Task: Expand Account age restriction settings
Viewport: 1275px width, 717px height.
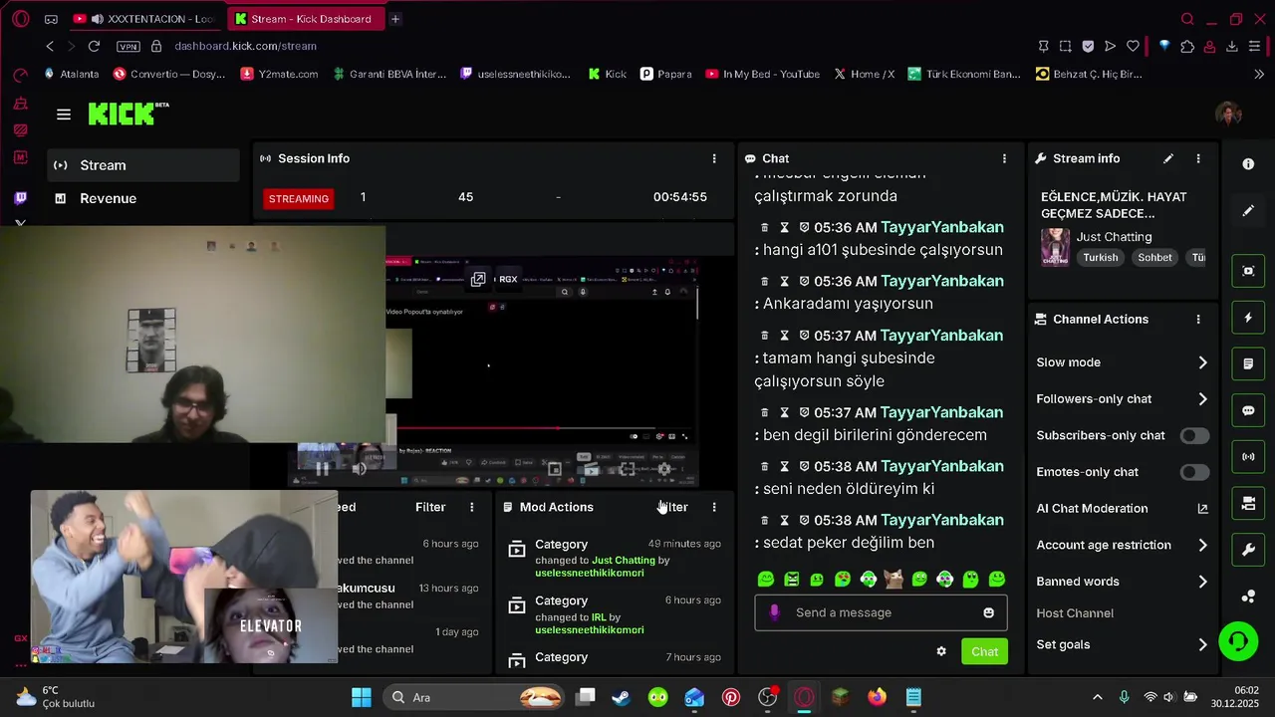Action: [x=1122, y=545]
